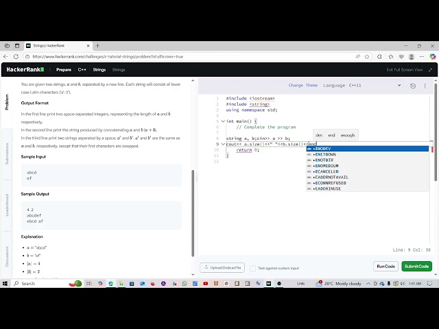Image resolution: width=439 pixels, height=329 pixels.
Task: Open browser essentials heart icon
Action: [x=401, y=56]
